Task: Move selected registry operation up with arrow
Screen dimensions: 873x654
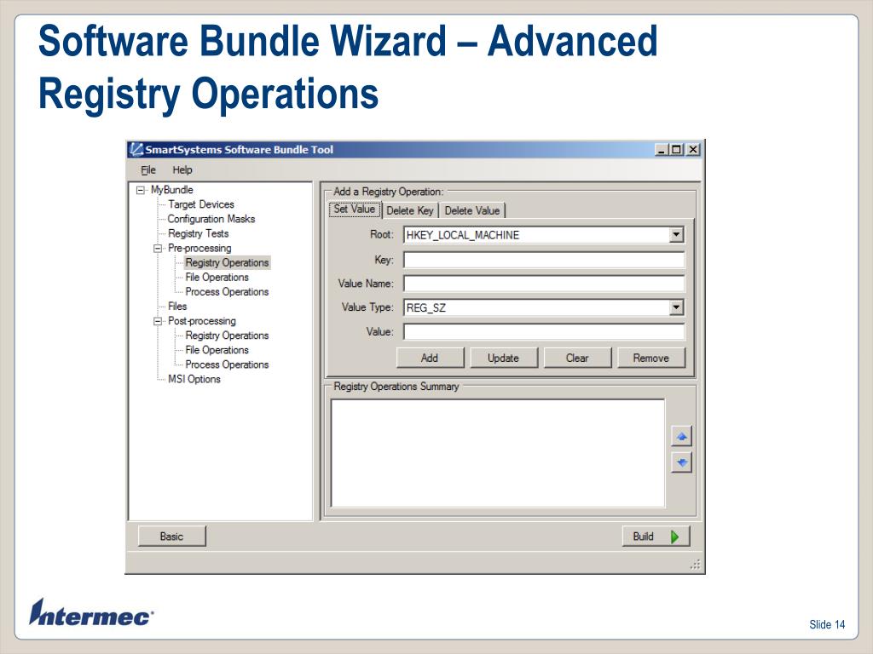Action: (x=681, y=437)
